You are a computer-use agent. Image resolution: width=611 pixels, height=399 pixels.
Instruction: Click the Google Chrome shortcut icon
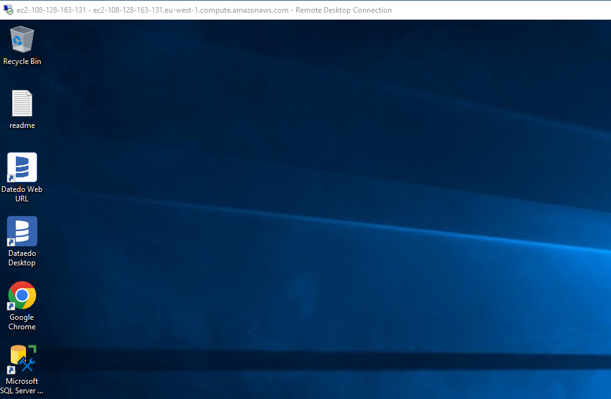22,295
